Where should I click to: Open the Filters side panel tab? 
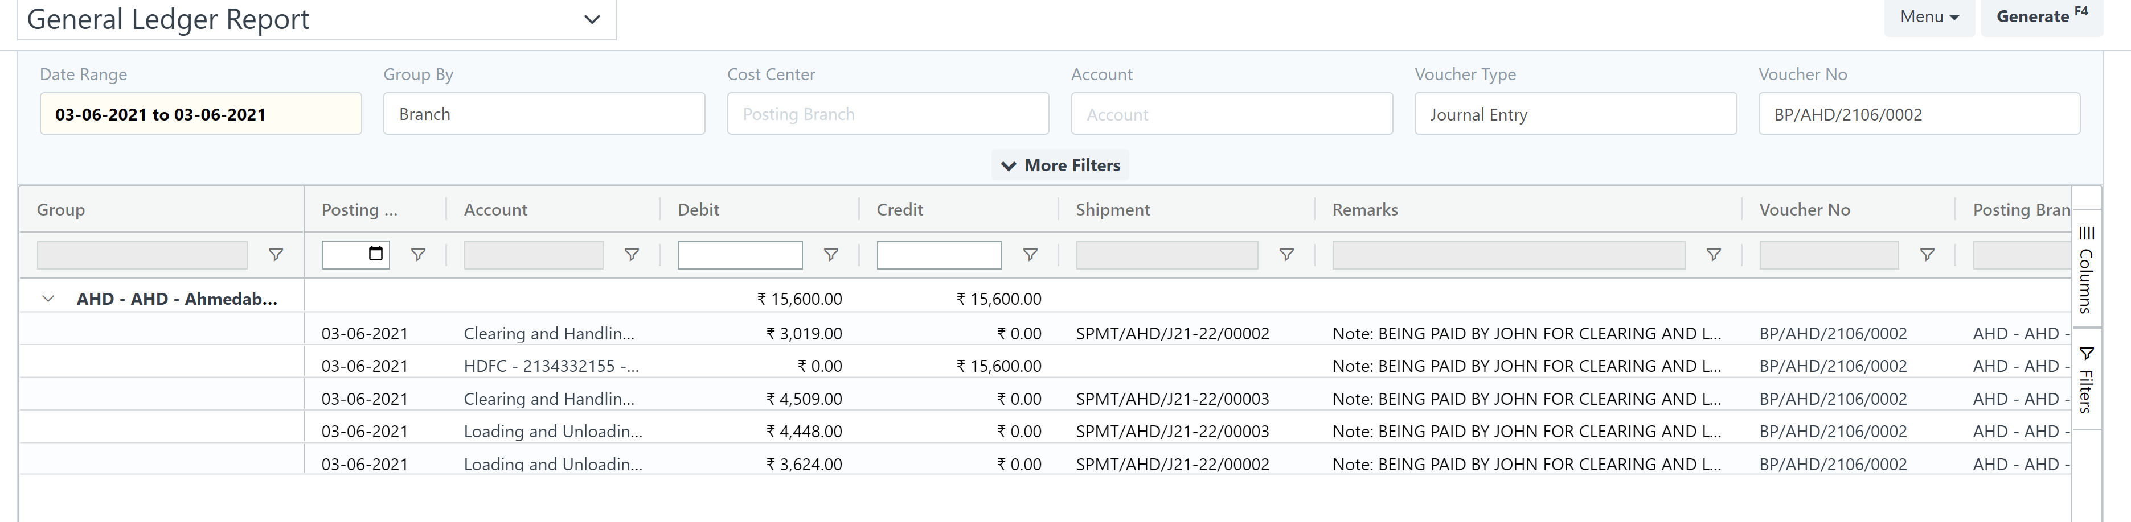[x=2085, y=380]
